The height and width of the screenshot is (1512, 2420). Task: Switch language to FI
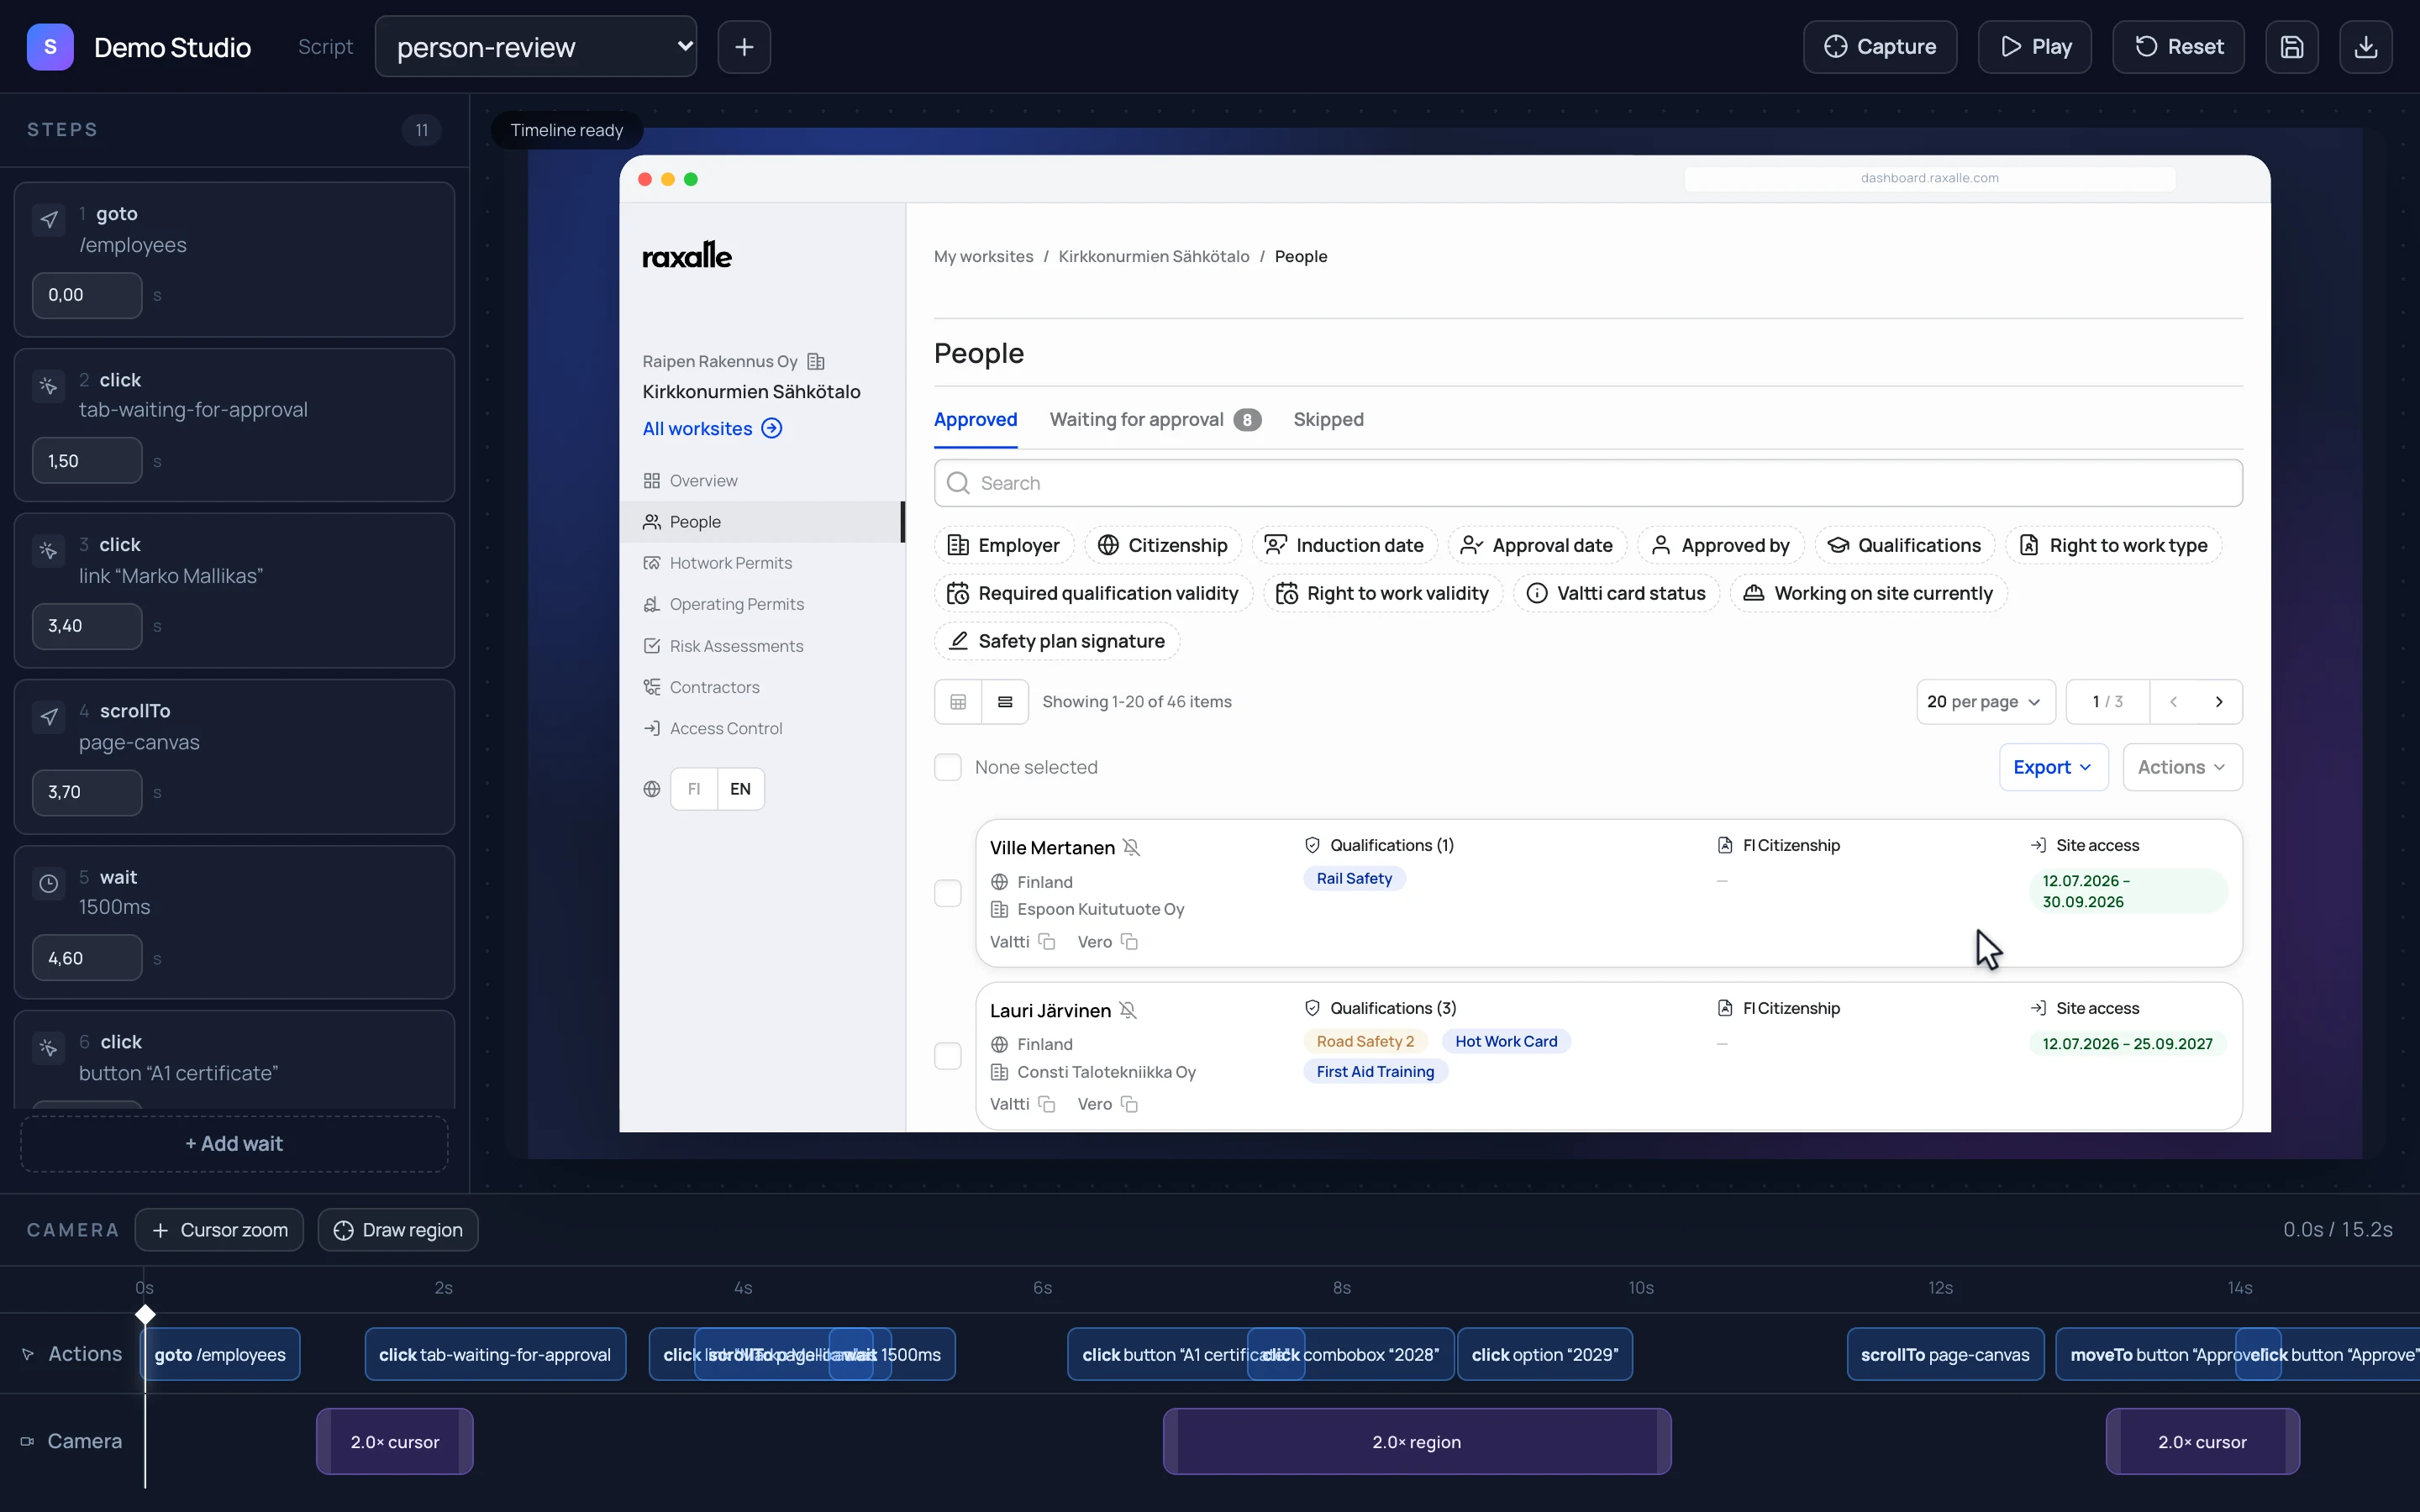[x=694, y=789]
